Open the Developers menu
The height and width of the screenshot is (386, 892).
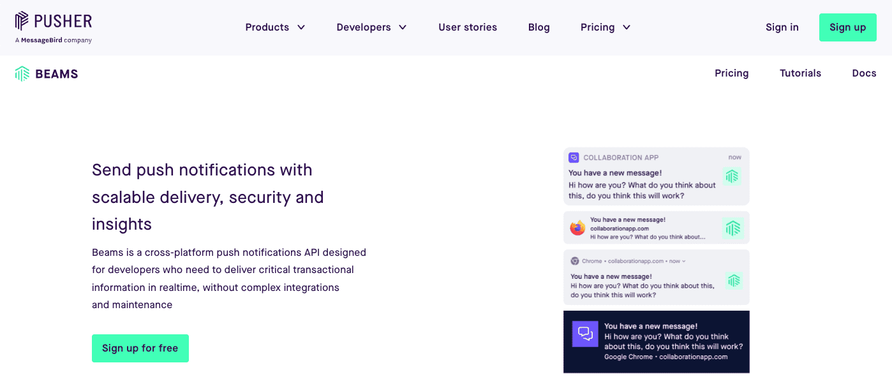pos(371,27)
